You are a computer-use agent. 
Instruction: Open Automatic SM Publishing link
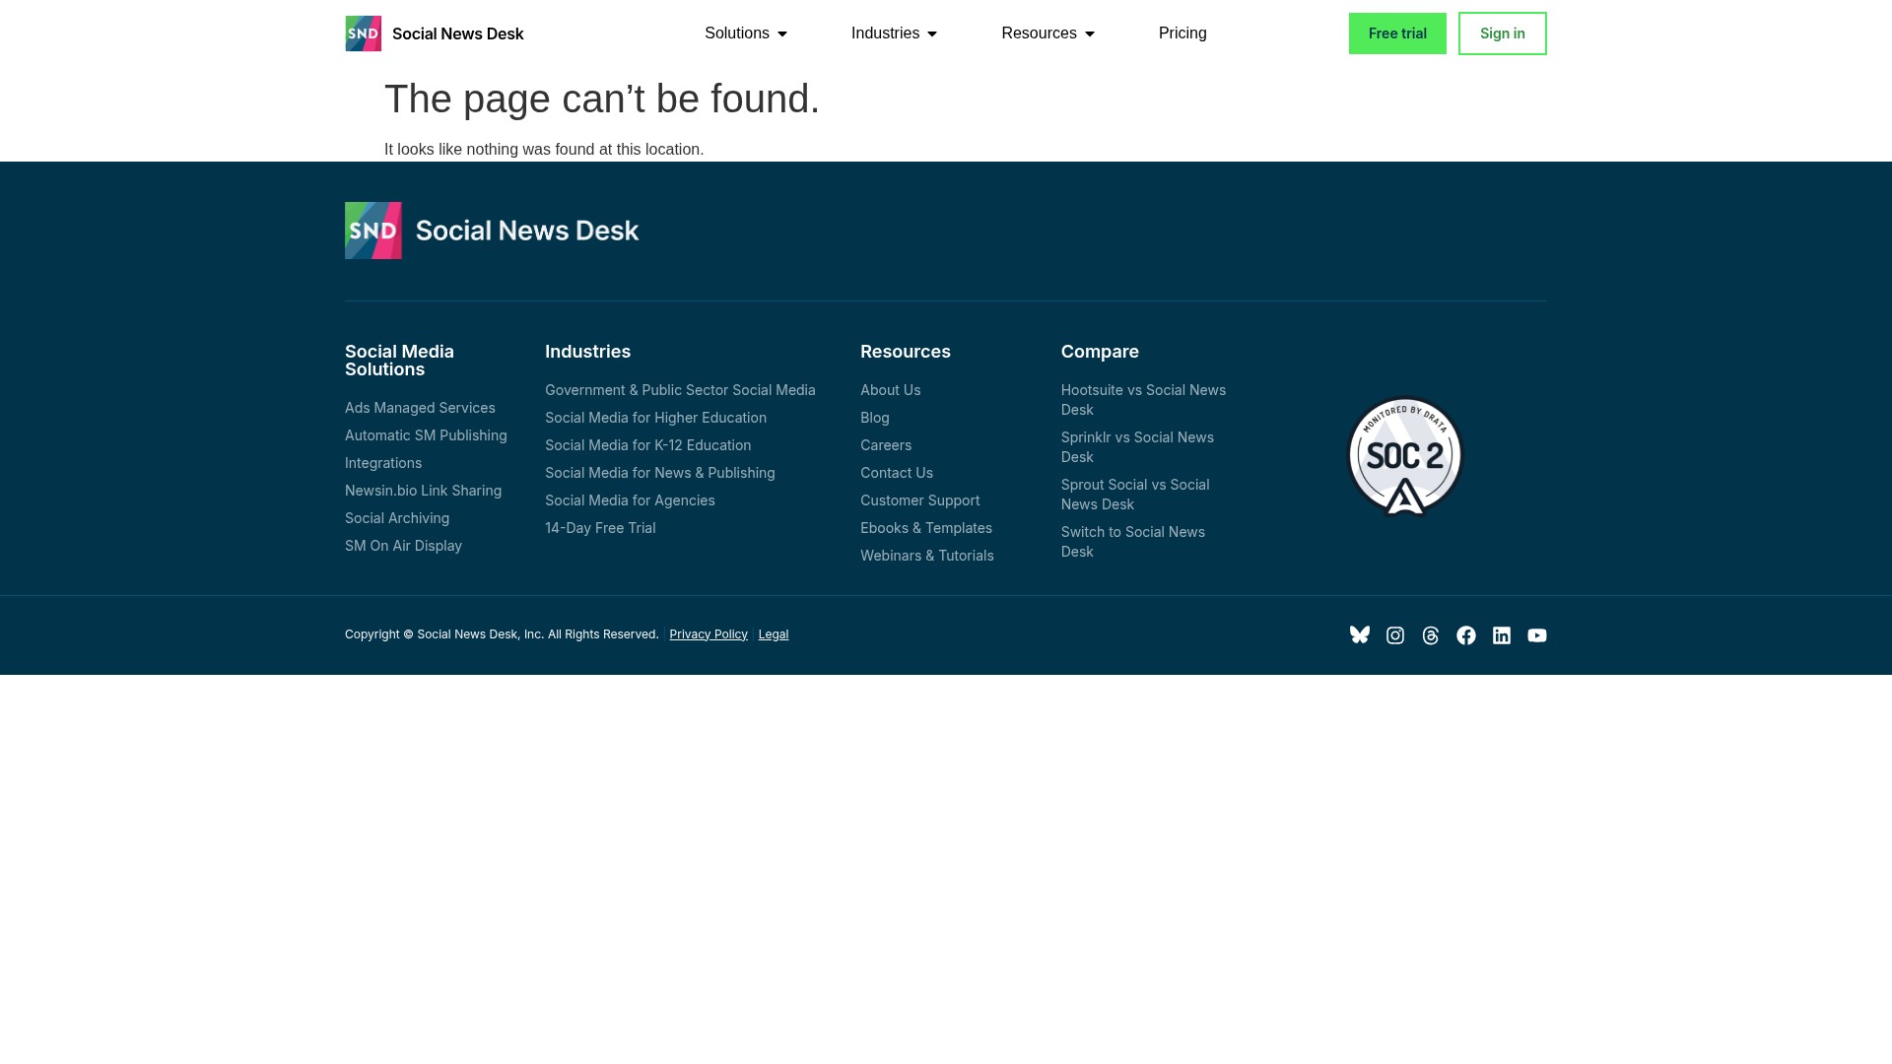pyautogui.click(x=426, y=435)
